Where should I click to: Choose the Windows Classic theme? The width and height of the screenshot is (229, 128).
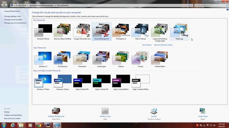63,82
